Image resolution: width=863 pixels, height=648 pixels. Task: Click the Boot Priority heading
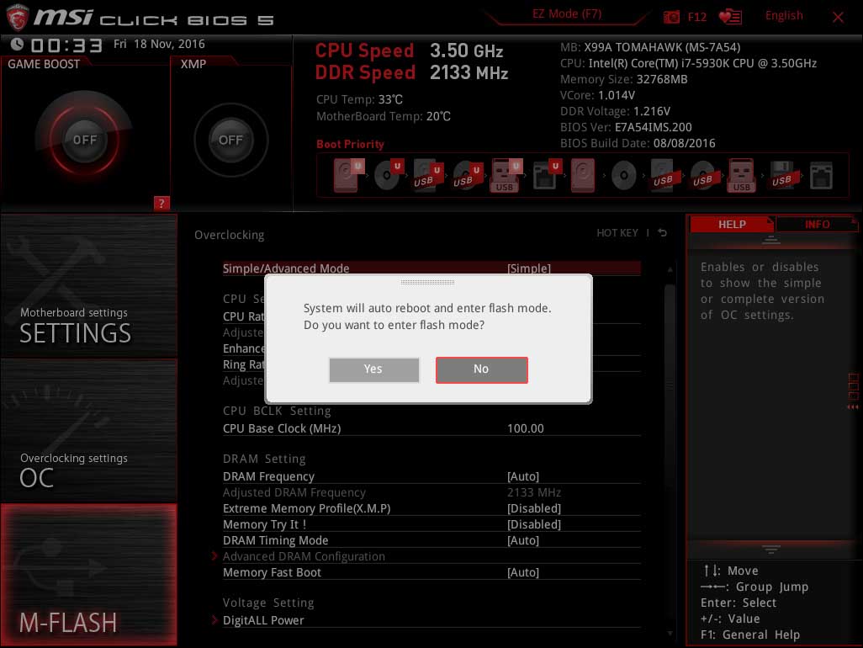[350, 144]
